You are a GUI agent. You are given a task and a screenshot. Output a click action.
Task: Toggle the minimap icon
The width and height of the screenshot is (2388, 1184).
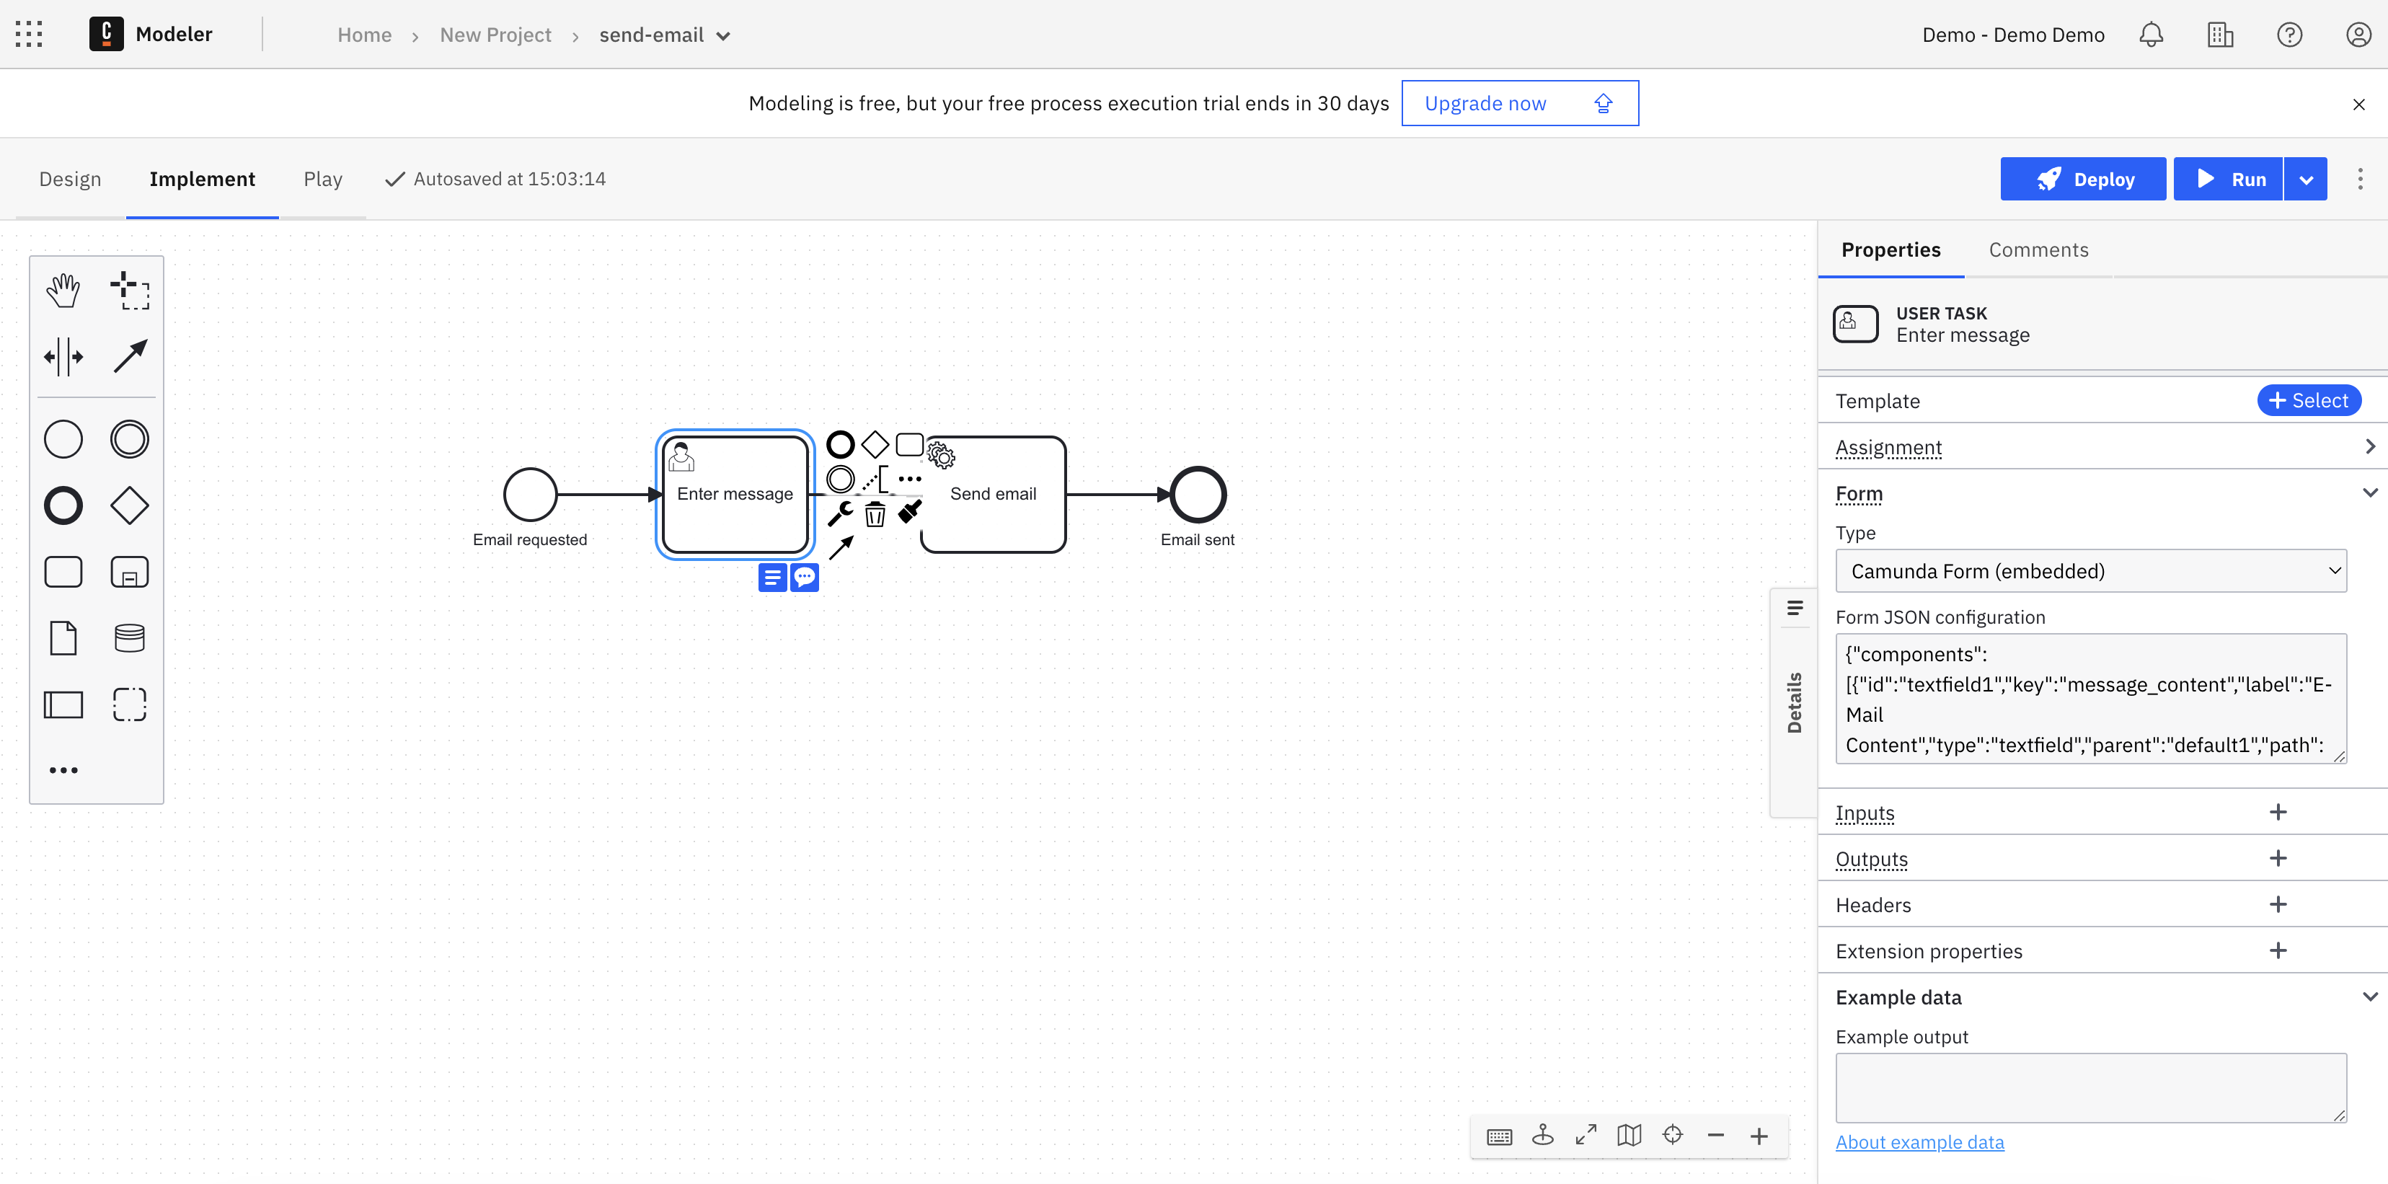(1629, 1135)
